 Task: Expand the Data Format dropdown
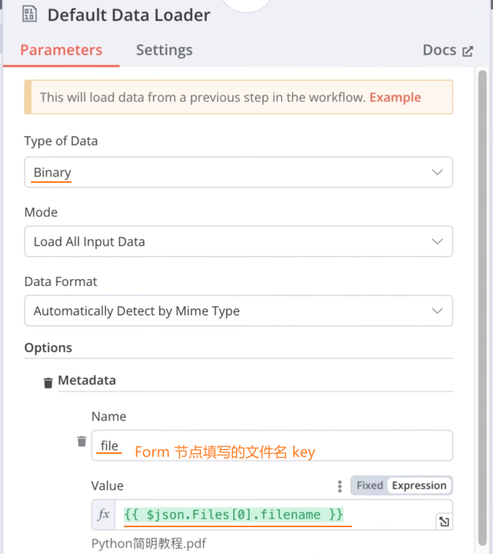[x=238, y=311]
